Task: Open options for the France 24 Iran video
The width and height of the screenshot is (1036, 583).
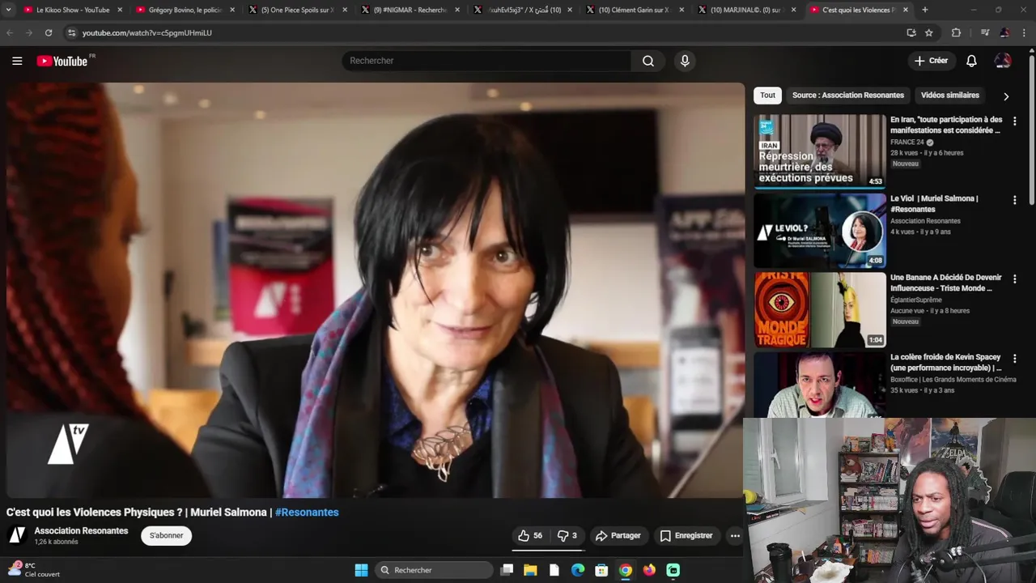Action: point(1015,121)
